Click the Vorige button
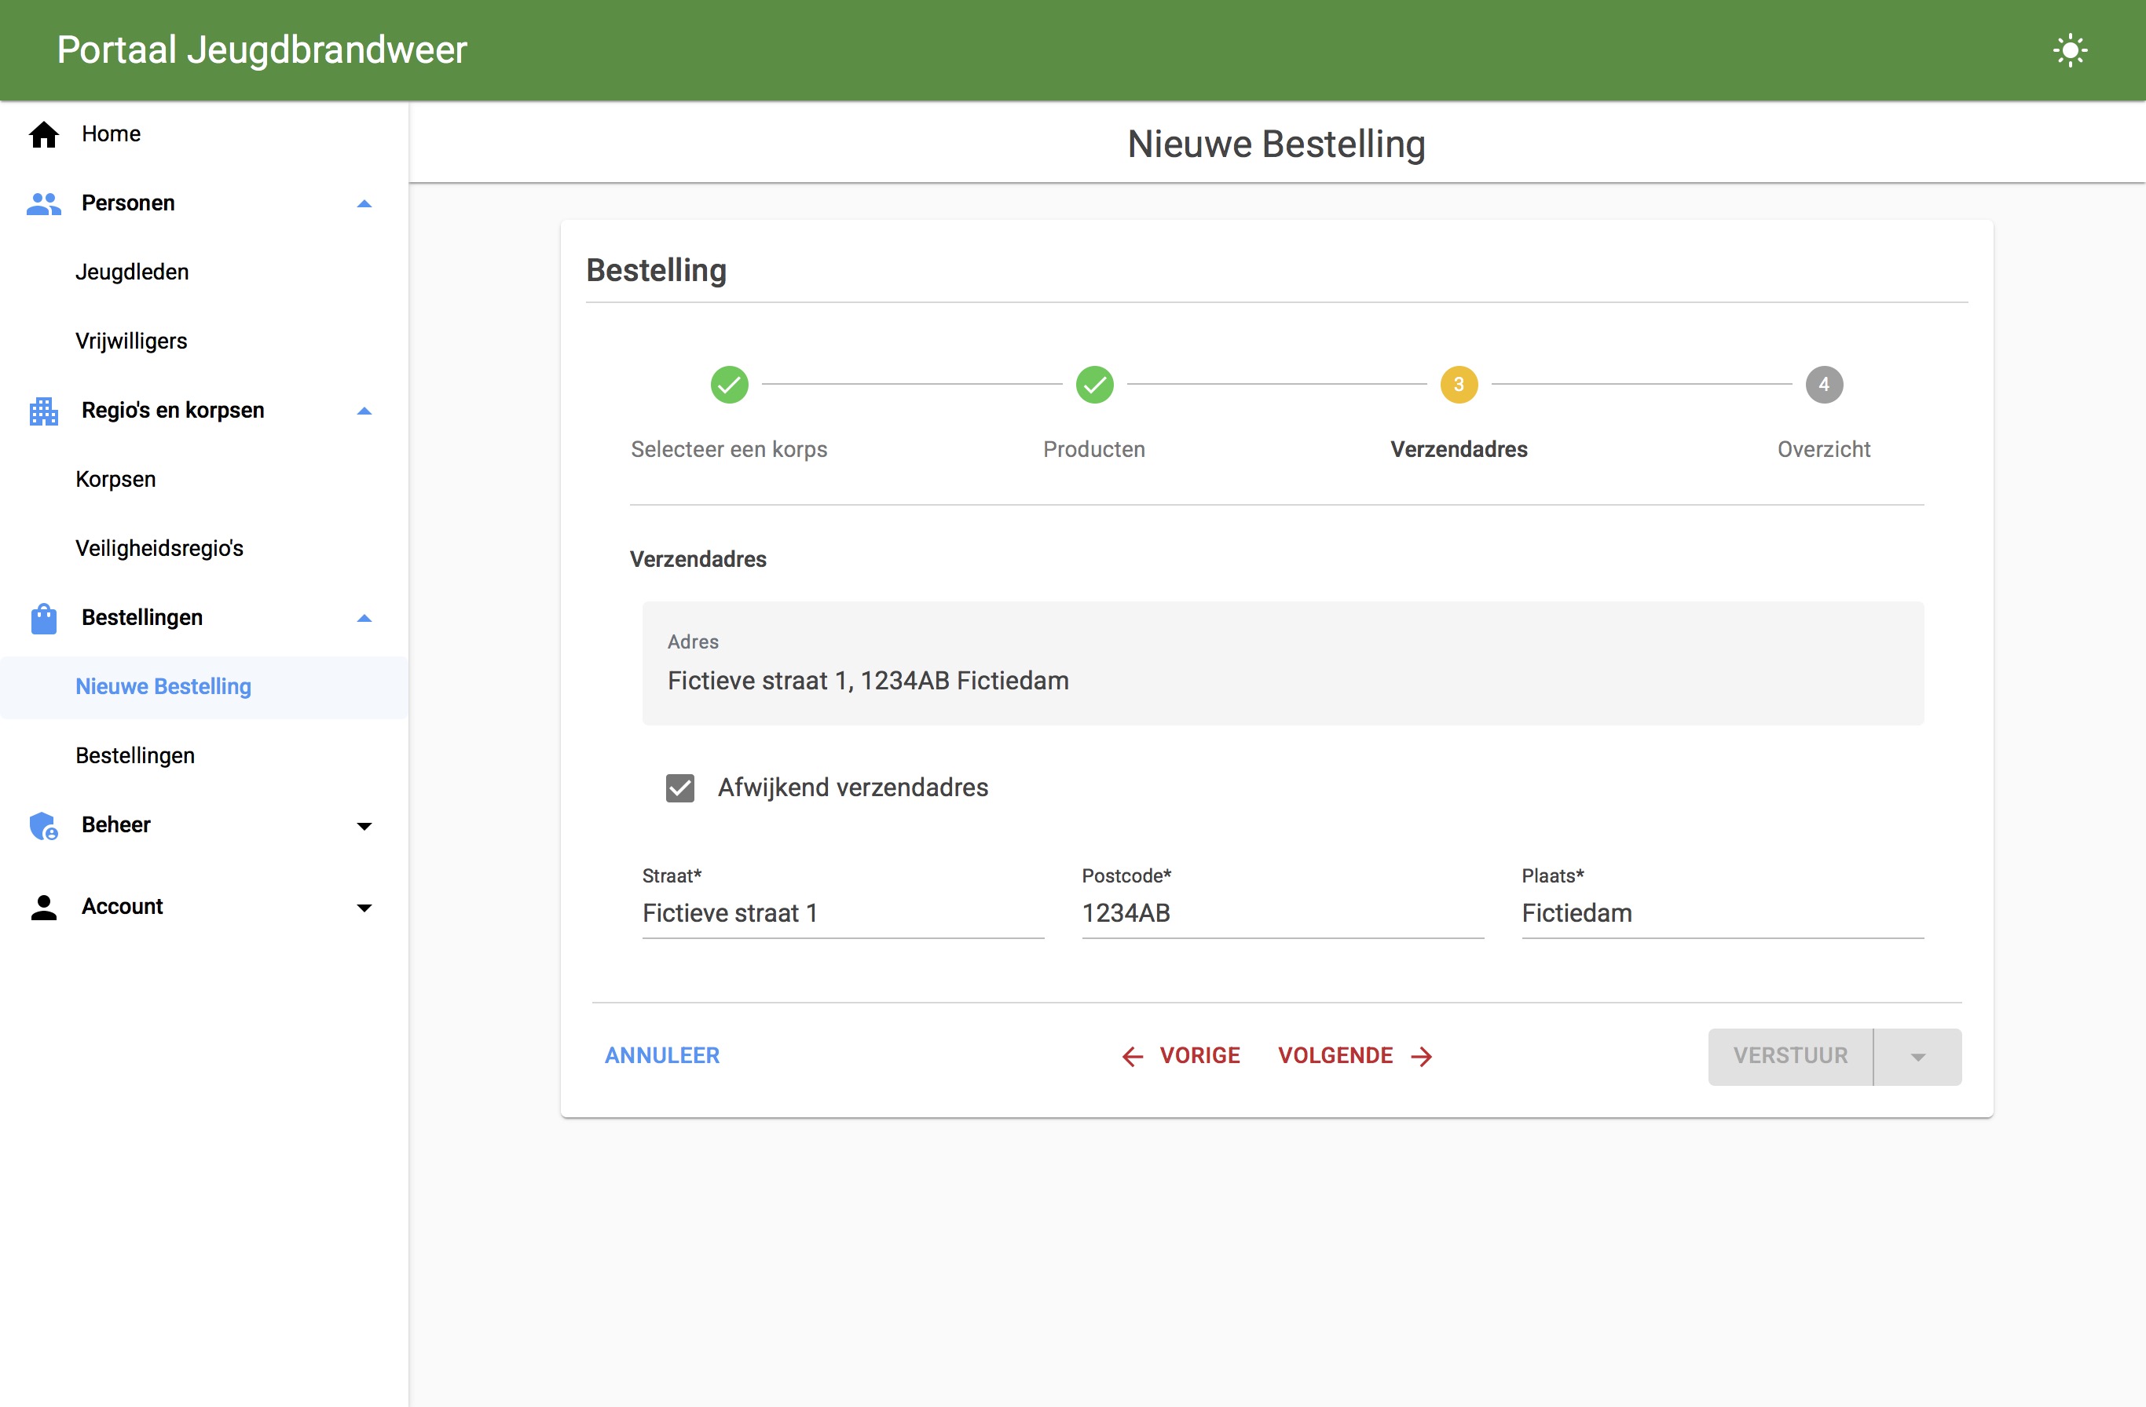This screenshot has height=1407, width=2146. tap(1181, 1055)
